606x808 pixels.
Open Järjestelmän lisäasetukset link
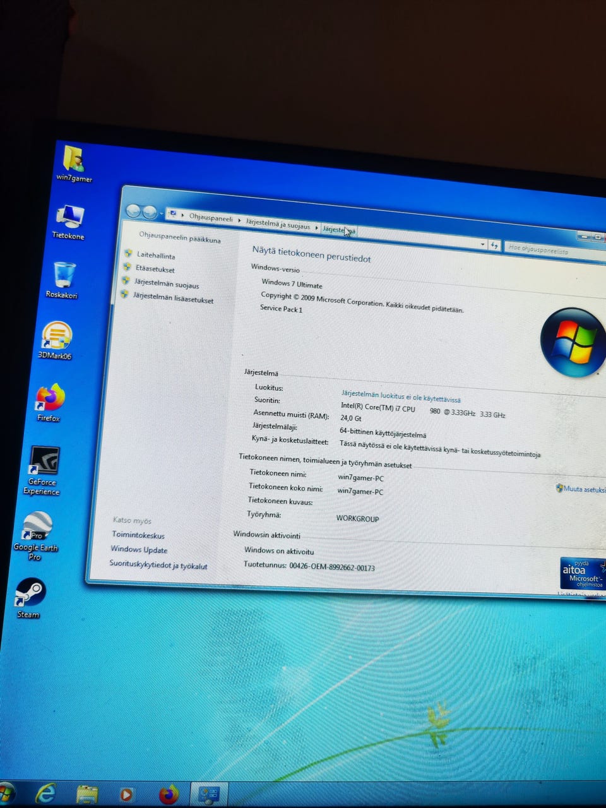point(173,298)
